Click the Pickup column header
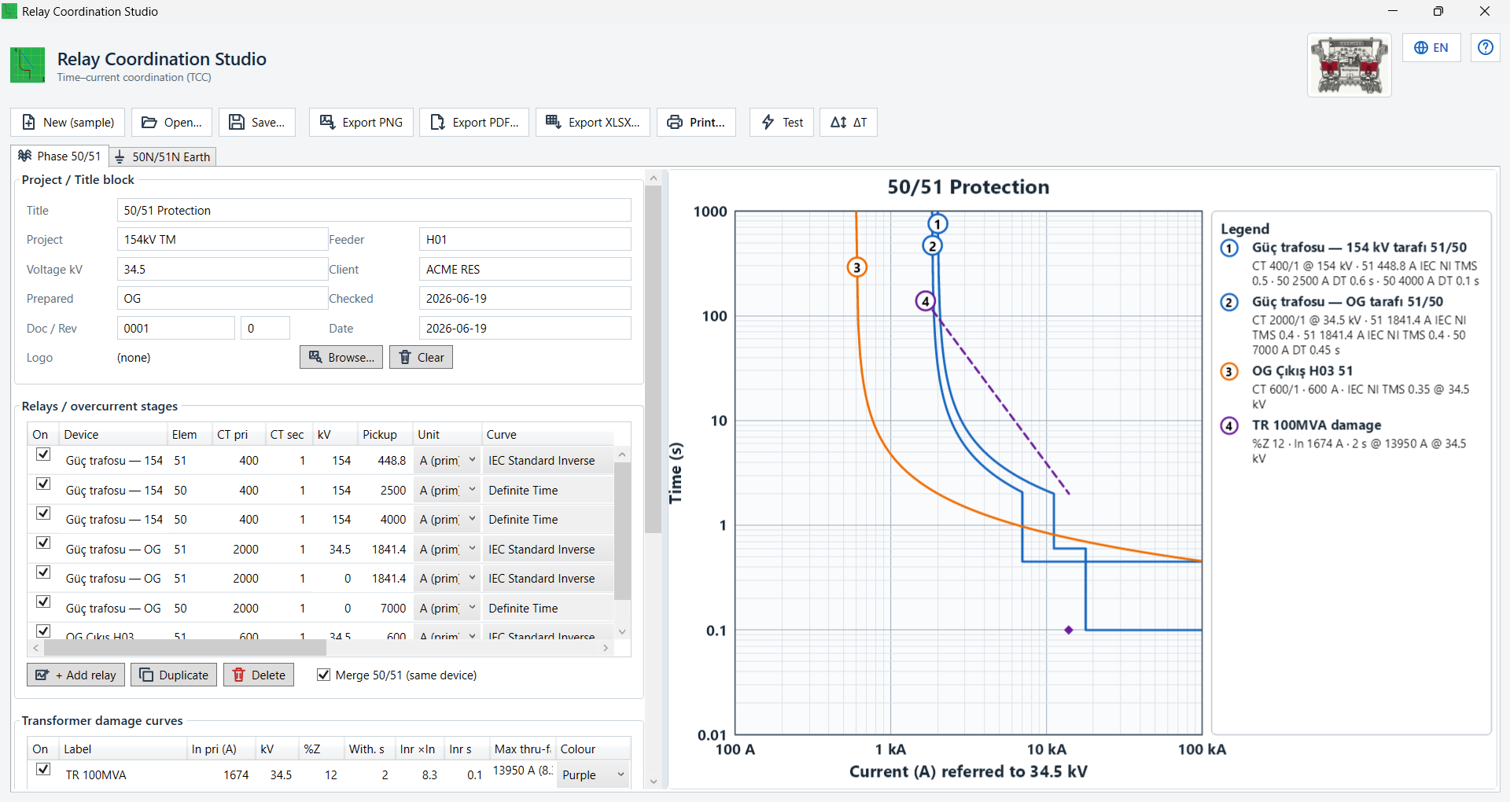The width and height of the screenshot is (1510, 802). pos(385,434)
